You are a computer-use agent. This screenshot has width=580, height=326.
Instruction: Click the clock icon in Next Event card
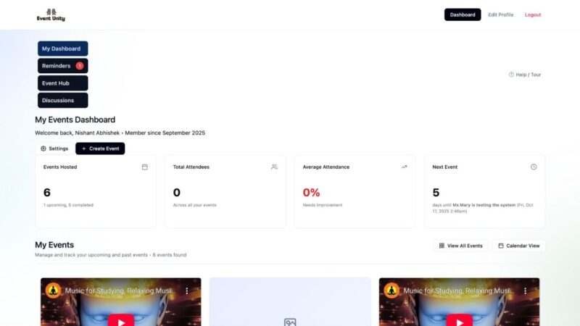pos(534,167)
